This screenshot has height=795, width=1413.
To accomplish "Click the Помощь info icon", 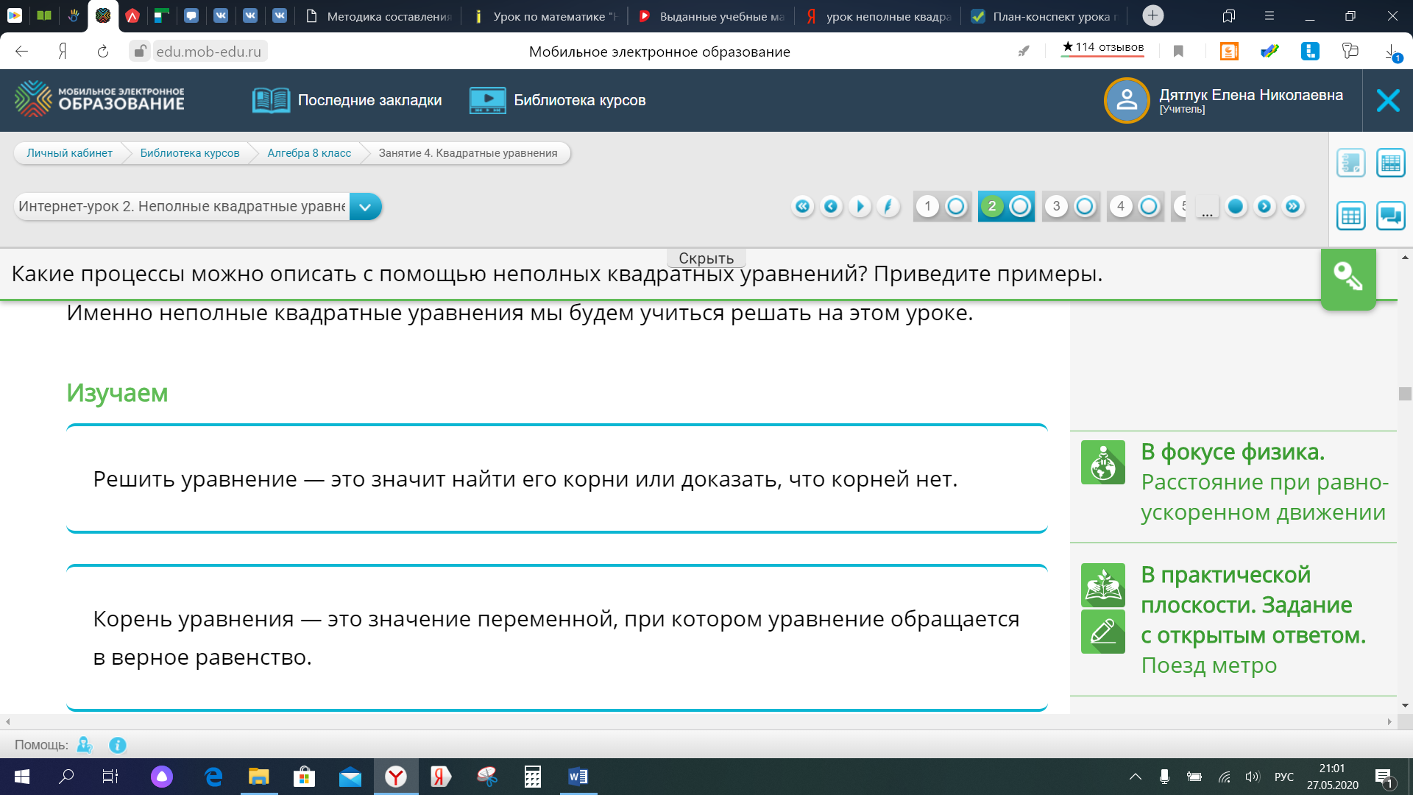I will (x=118, y=745).
